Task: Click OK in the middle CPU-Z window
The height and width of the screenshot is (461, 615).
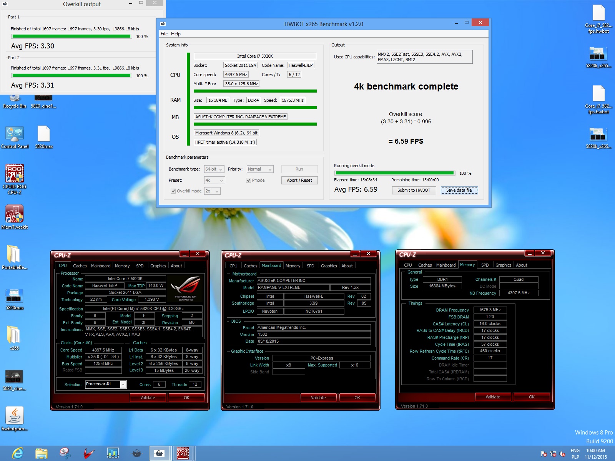Action: coord(357,398)
